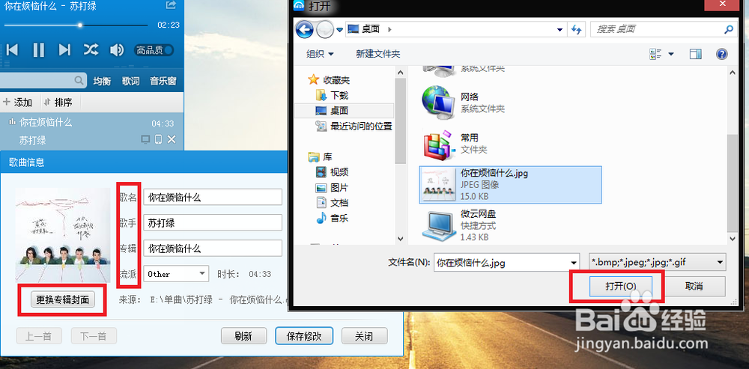The width and height of the screenshot is (749, 369).
Task: Select 图片 pictures library
Action: click(333, 187)
